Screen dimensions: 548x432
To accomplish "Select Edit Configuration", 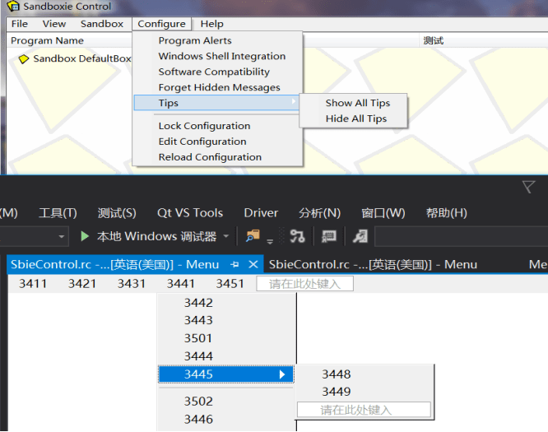I will (x=202, y=142).
